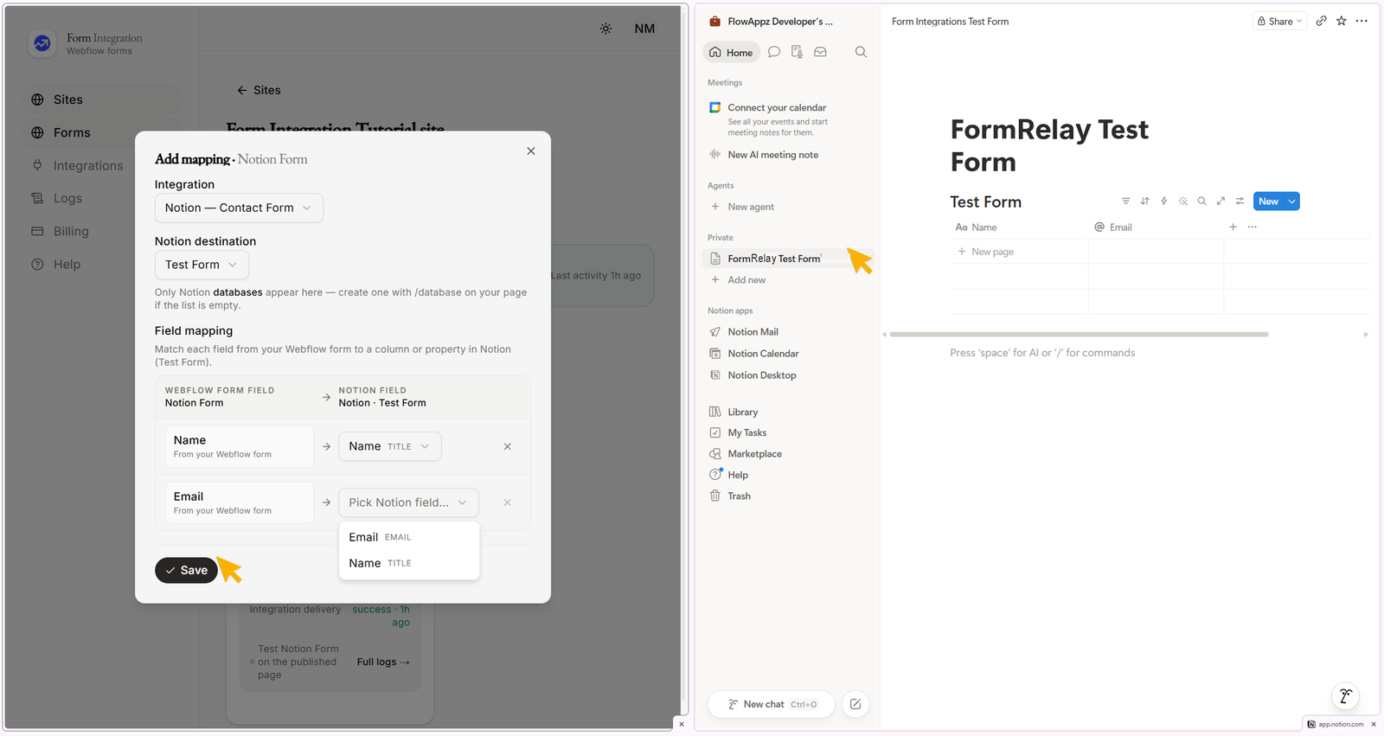This screenshot has height=736, width=1384.
Task: Click the compose new page icon
Action: [x=855, y=704]
